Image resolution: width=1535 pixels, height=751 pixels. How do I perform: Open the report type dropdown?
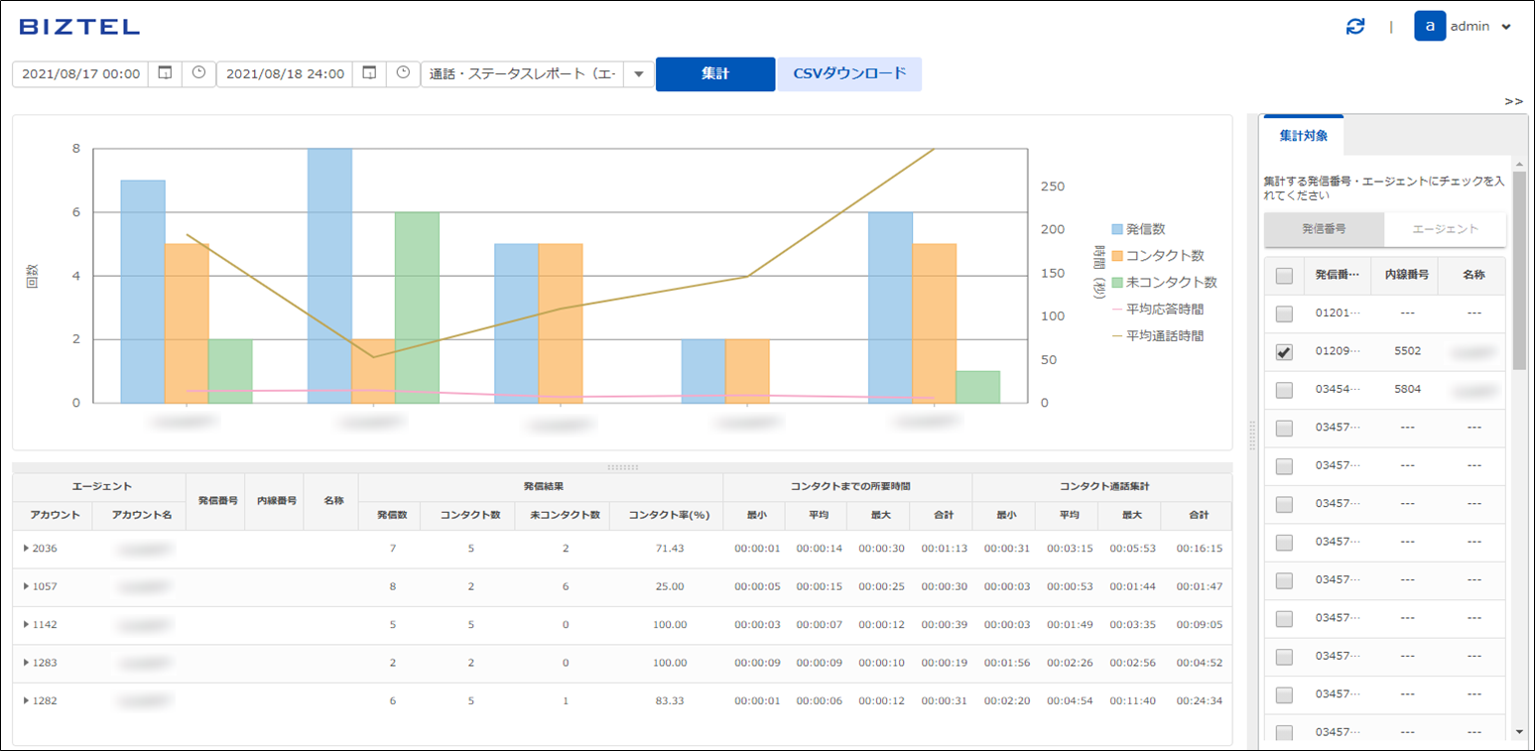point(638,73)
